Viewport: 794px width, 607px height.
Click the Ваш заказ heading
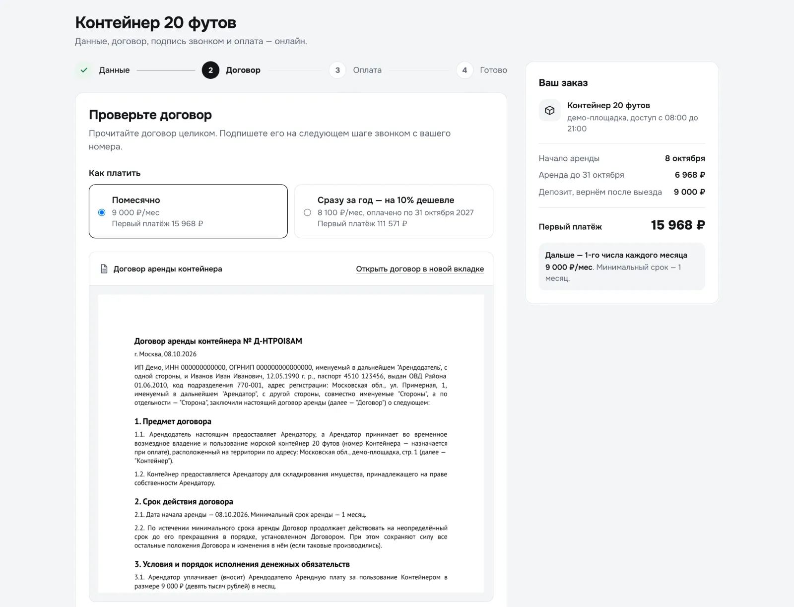point(563,83)
